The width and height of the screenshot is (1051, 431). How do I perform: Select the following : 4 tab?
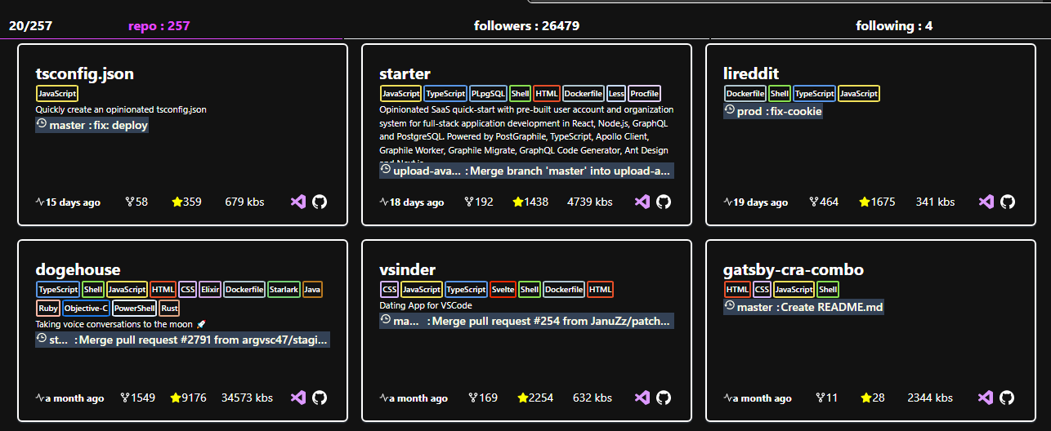click(894, 26)
